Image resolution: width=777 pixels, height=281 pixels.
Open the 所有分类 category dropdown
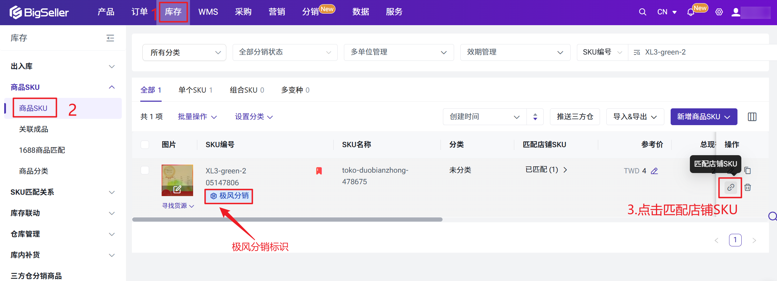pos(184,52)
